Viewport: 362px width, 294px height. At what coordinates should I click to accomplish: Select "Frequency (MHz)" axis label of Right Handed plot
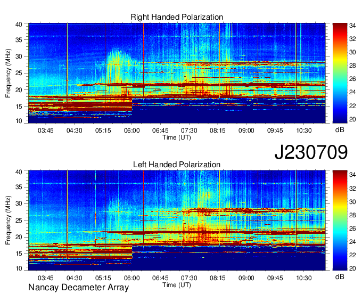8,73
